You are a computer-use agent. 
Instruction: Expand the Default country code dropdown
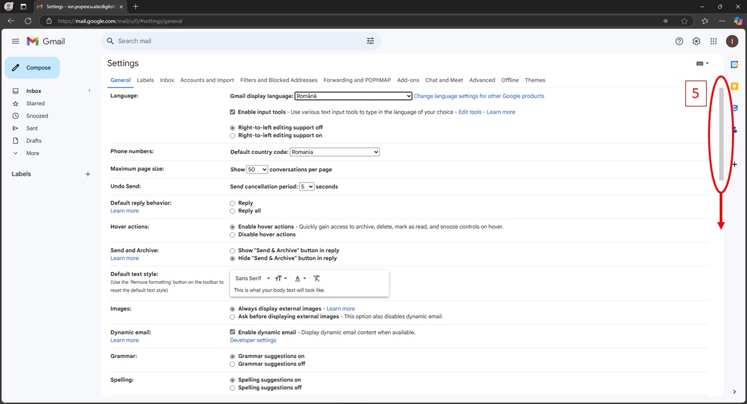(x=334, y=152)
